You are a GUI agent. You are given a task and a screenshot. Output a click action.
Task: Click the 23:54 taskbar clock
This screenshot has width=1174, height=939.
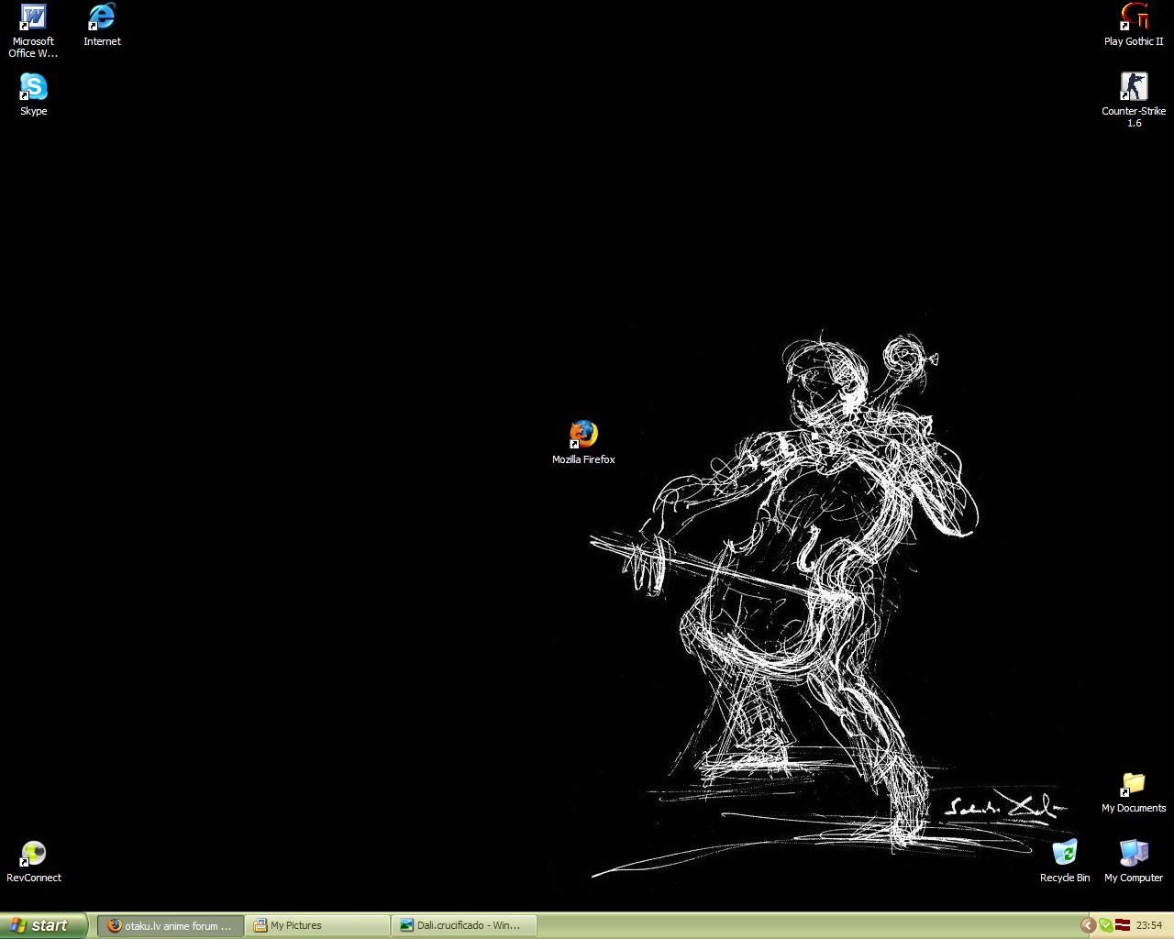point(1149,926)
